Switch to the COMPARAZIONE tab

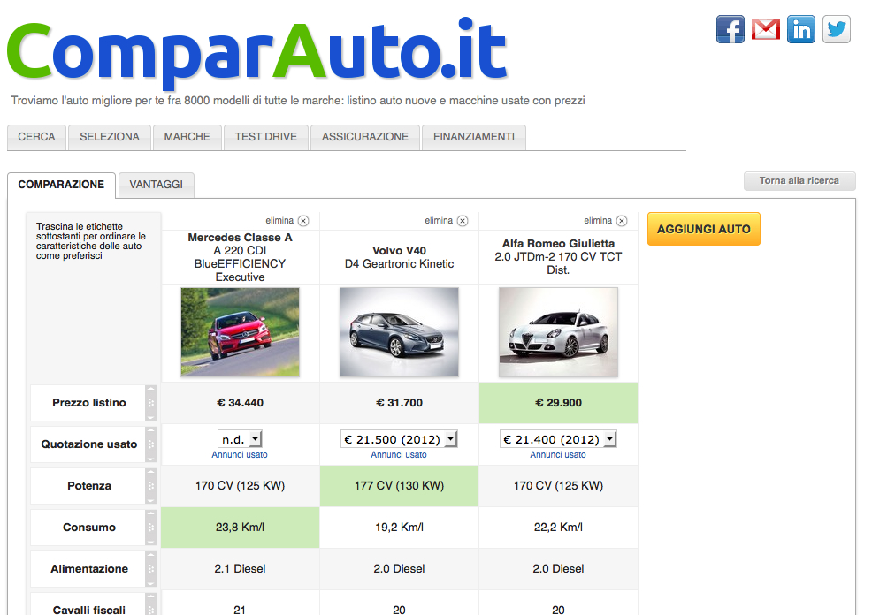(61, 185)
